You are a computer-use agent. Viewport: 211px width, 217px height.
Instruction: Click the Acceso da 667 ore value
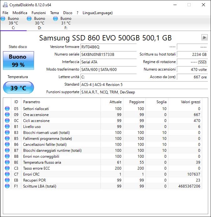click(x=192, y=77)
